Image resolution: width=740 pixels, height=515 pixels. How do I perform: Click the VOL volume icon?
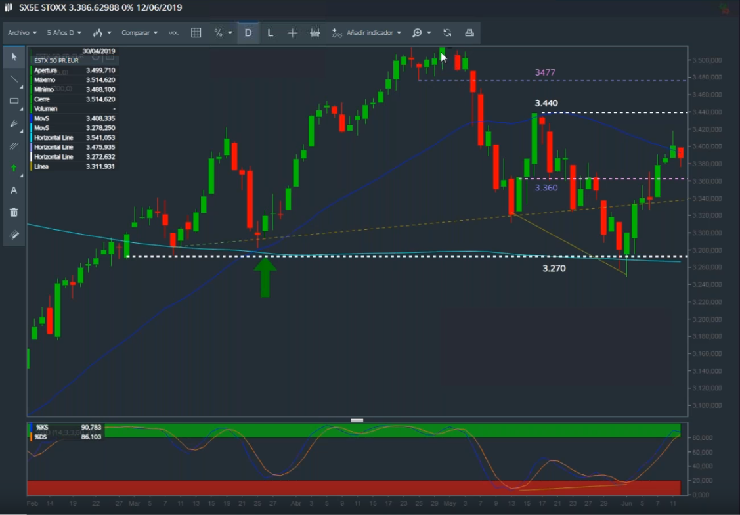point(173,33)
